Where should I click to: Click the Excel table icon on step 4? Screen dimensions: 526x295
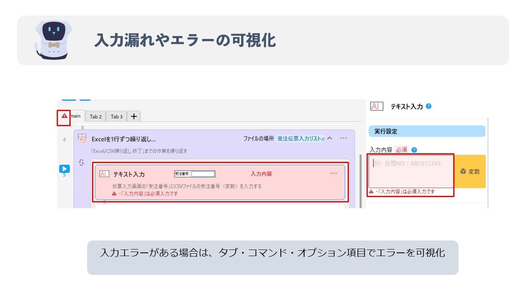pos(82,138)
